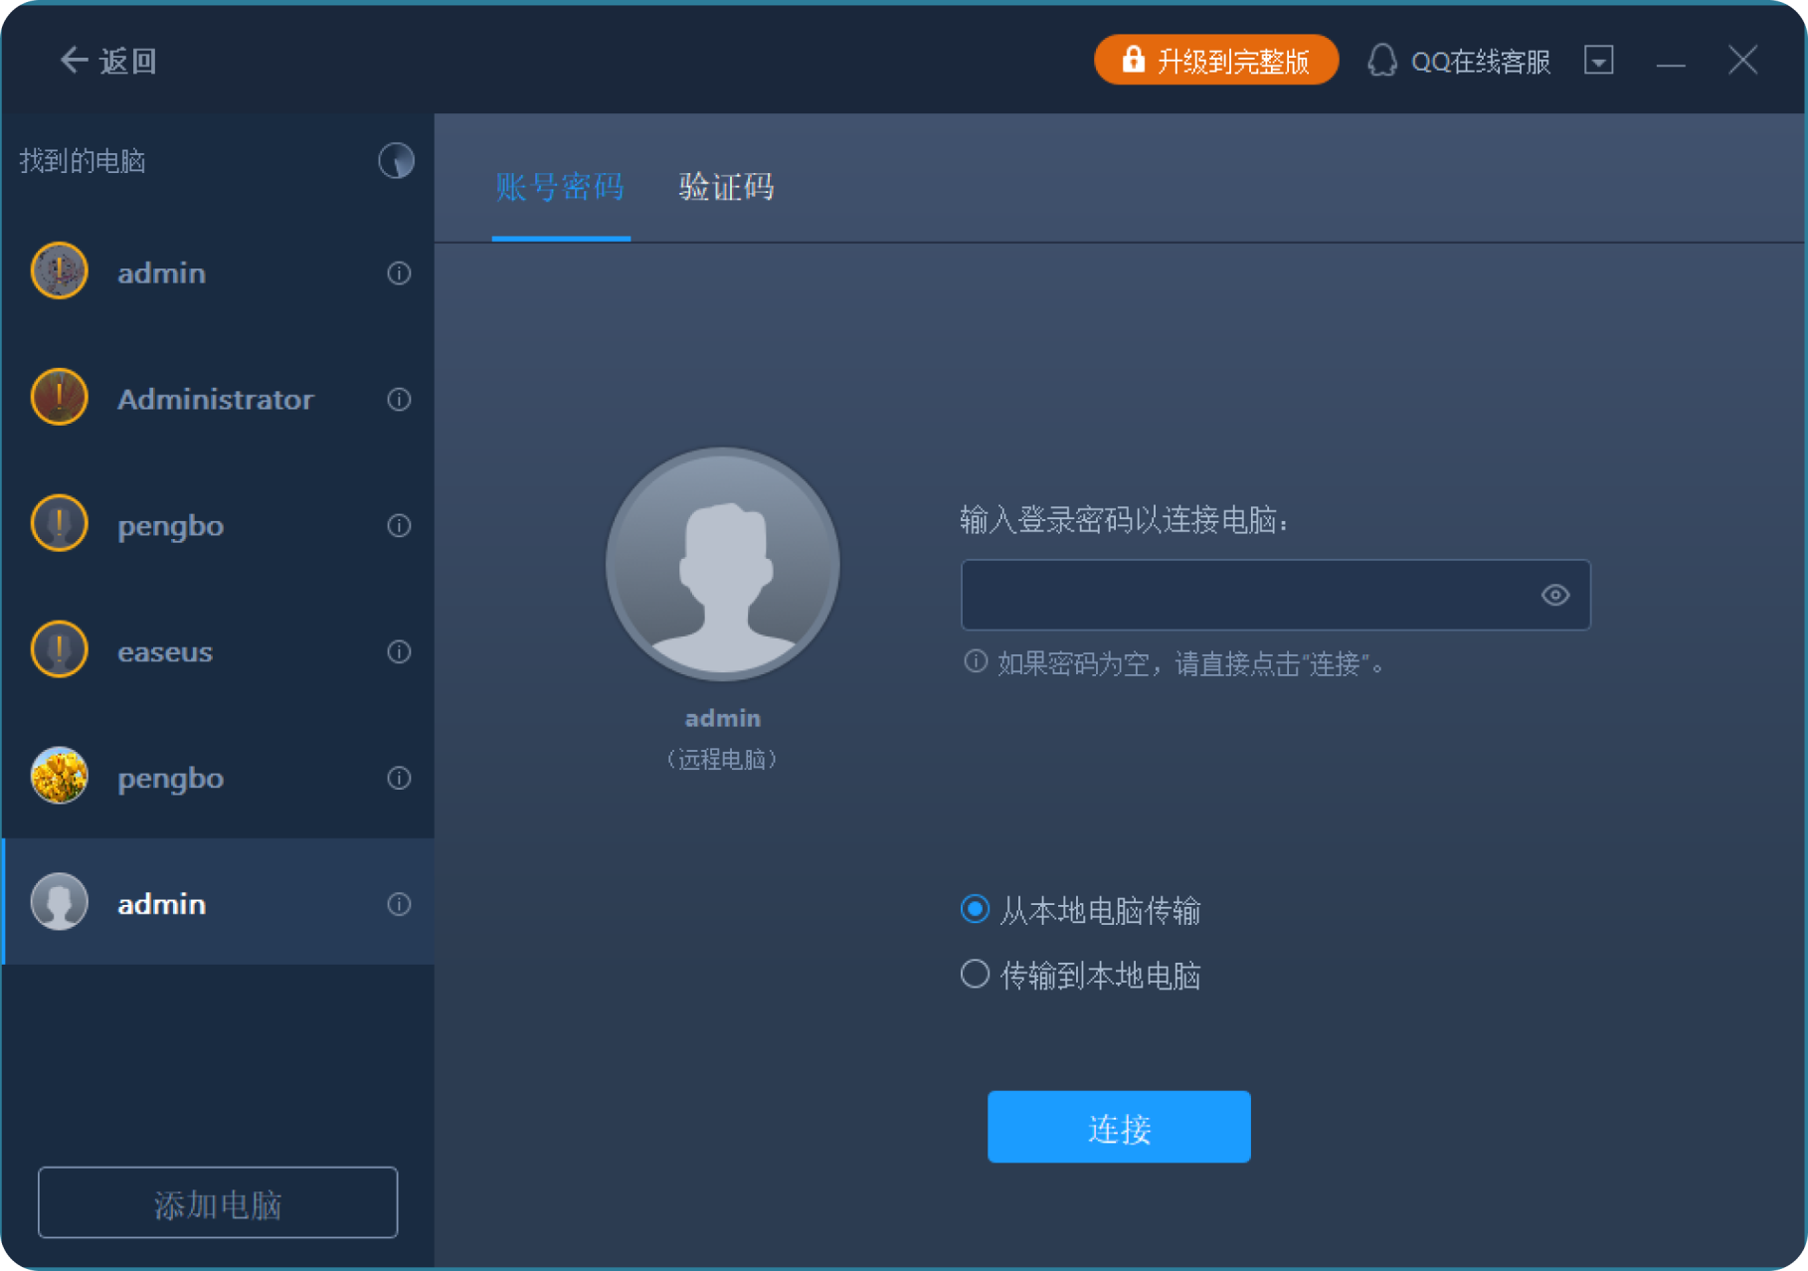Select 从本地电脑传输 radio option
This screenshot has width=1808, height=1271.
coord(975,909)
